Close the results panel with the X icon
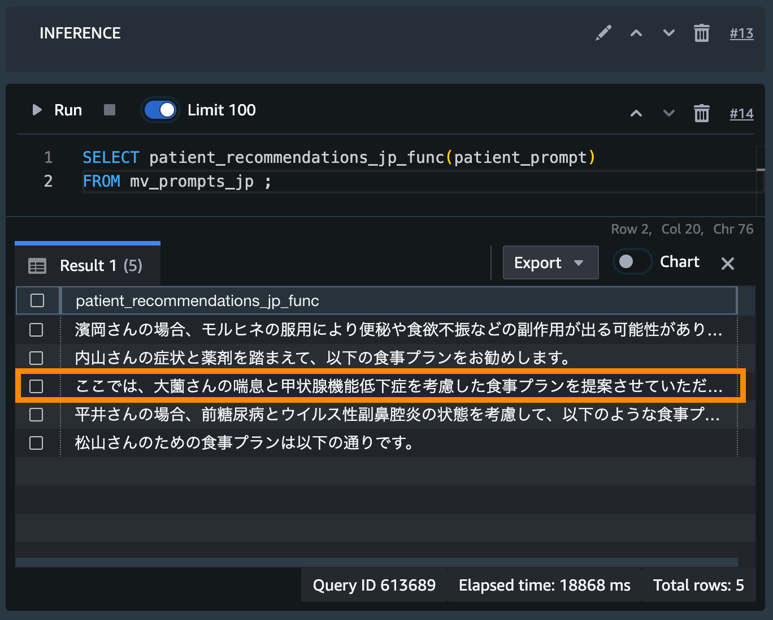This screenshot has width=773, height=620. 727,263
